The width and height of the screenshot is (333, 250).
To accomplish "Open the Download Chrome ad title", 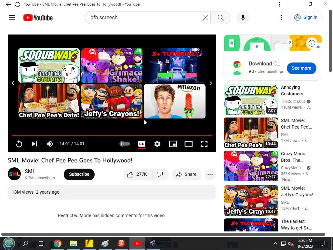I will click(264, 63).
